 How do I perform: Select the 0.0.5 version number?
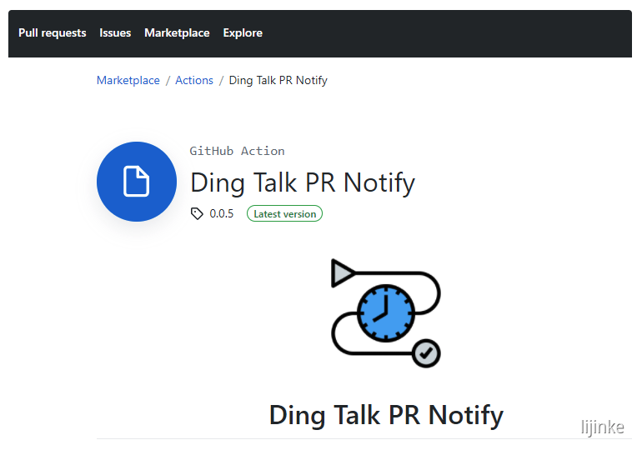(222, 213)
